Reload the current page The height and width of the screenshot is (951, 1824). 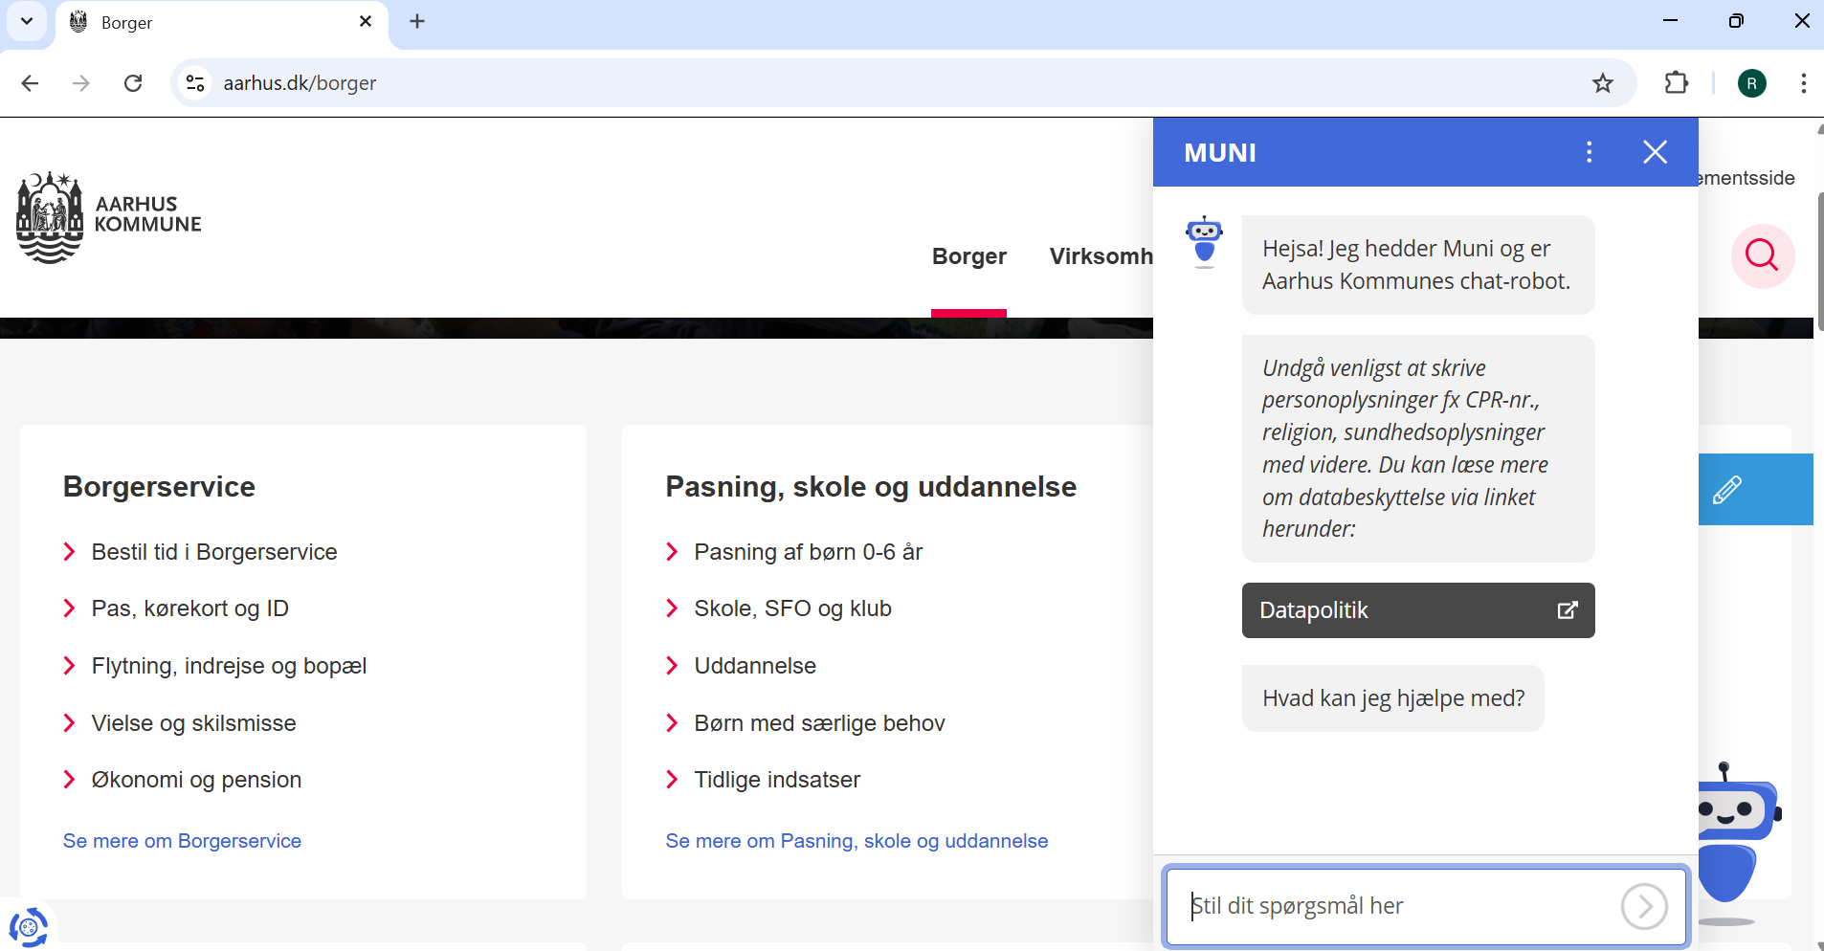[133, 83]
